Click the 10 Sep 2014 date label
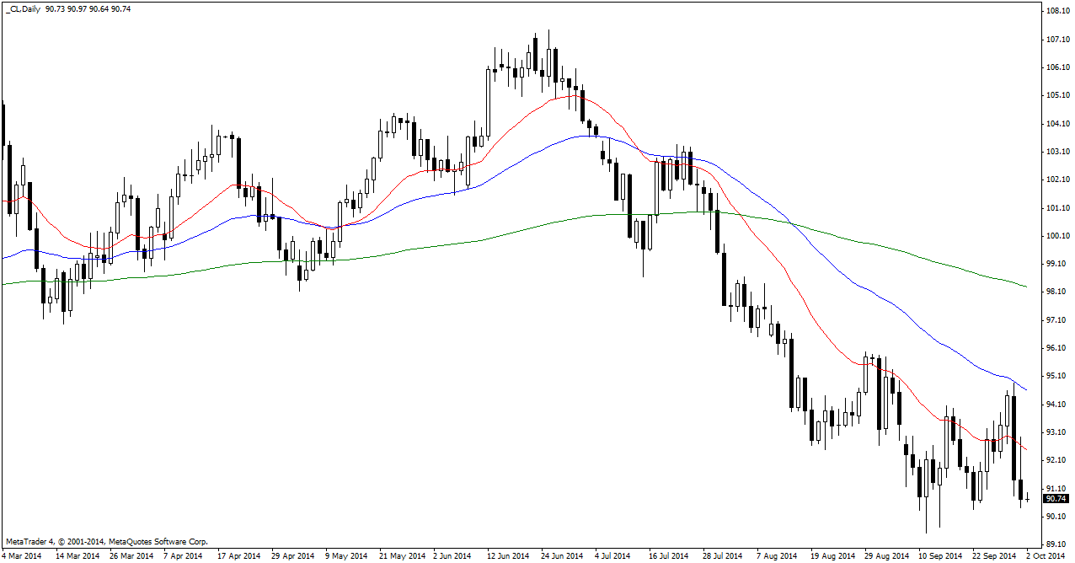The width and height of the screenshot is (1075, 563). (940, 556)
